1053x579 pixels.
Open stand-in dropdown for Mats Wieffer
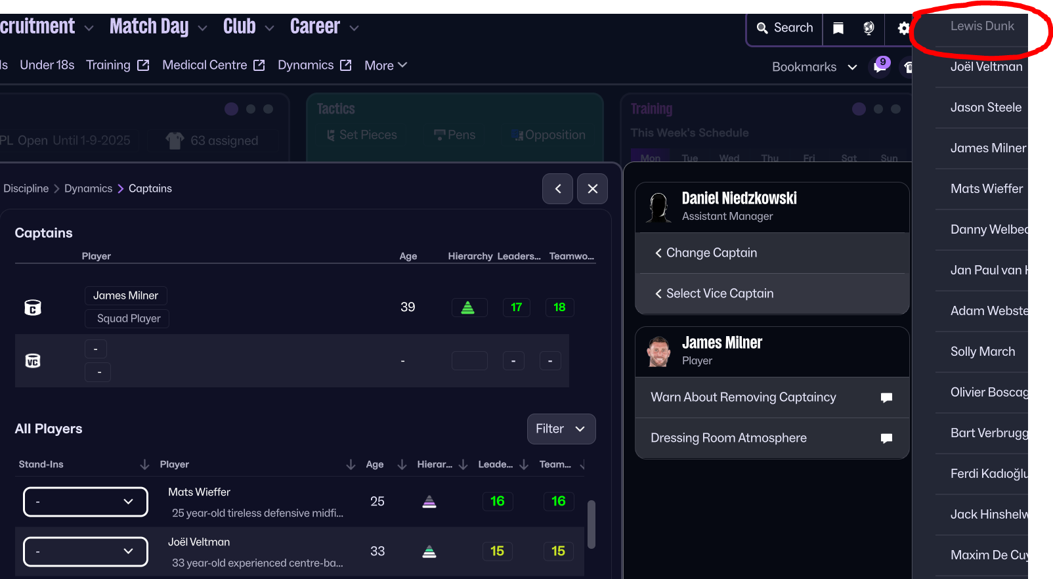point(85,502)
